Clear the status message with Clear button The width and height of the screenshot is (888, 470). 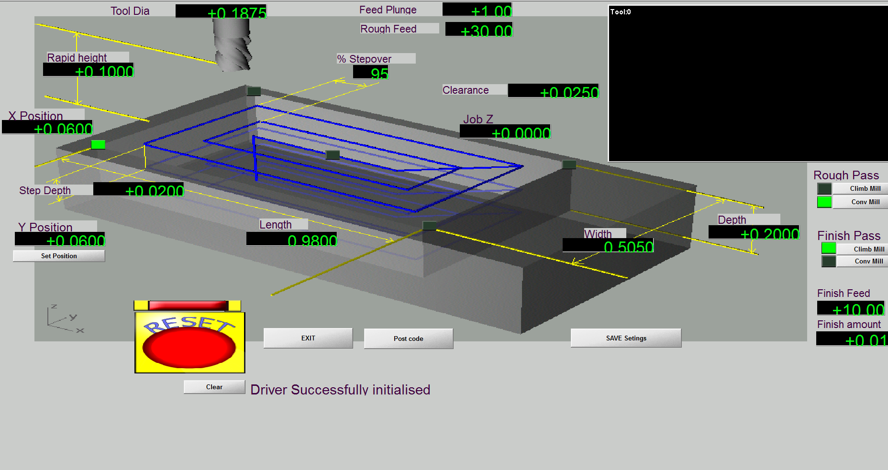click(214, 387)
